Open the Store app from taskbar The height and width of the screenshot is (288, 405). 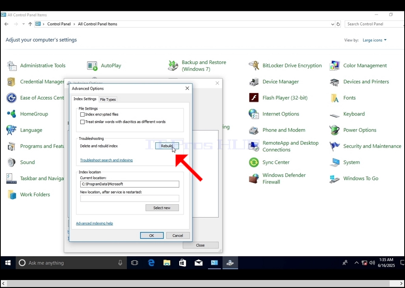pos(183,263)
